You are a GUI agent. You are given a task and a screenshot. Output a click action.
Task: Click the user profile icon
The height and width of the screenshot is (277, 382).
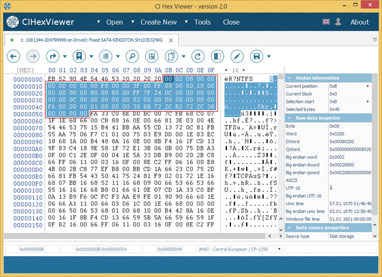(338, 22)
